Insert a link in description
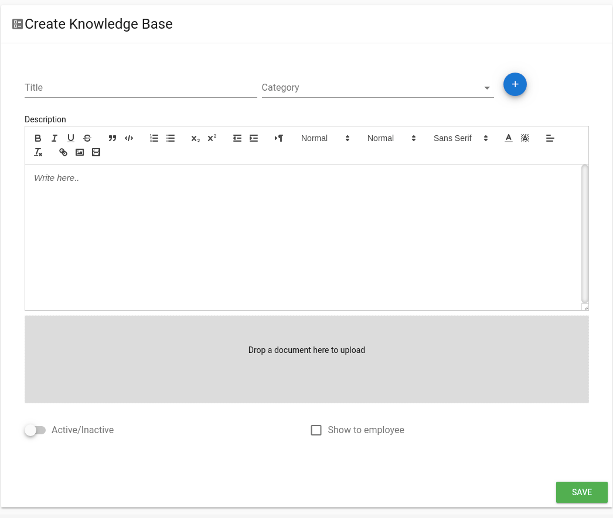 [63, 152]
